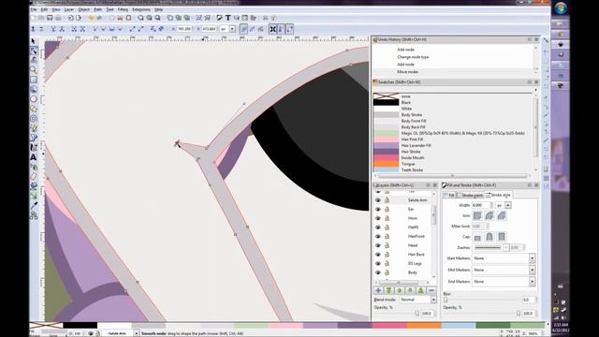Select the Text tool in toolbox

[x=34, y=157]
